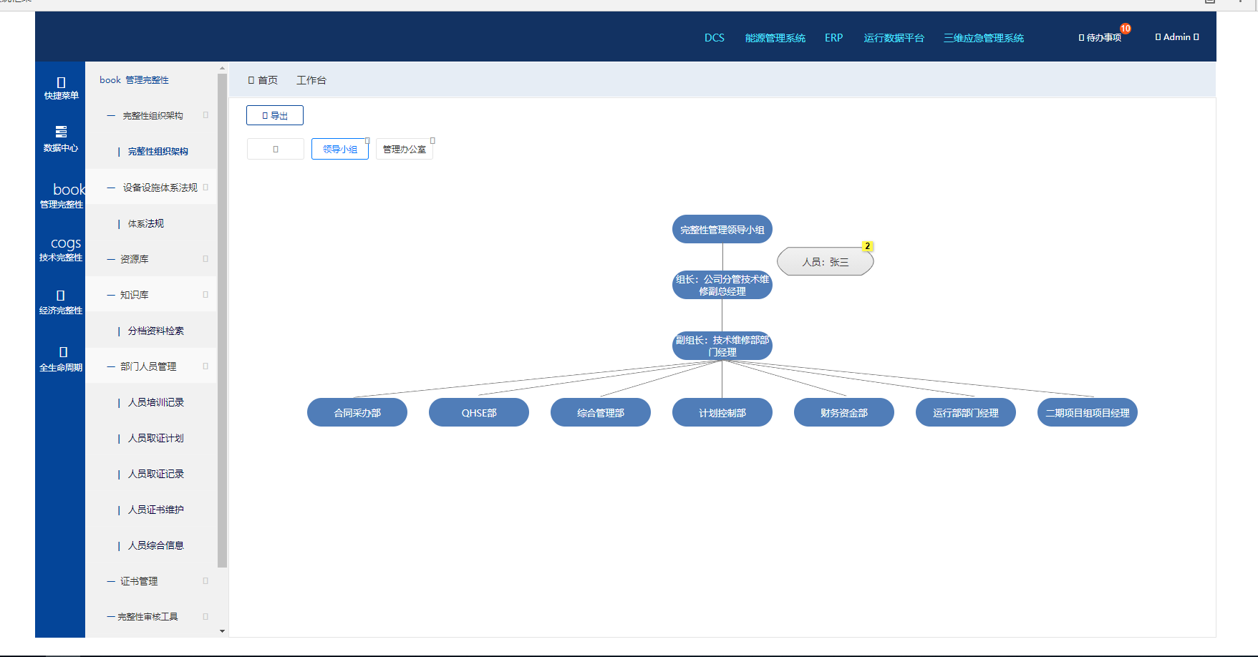Screen dimensions: 1258x657
Task: Switch to the 首页 tab
Action: click(x=263, y=80)
